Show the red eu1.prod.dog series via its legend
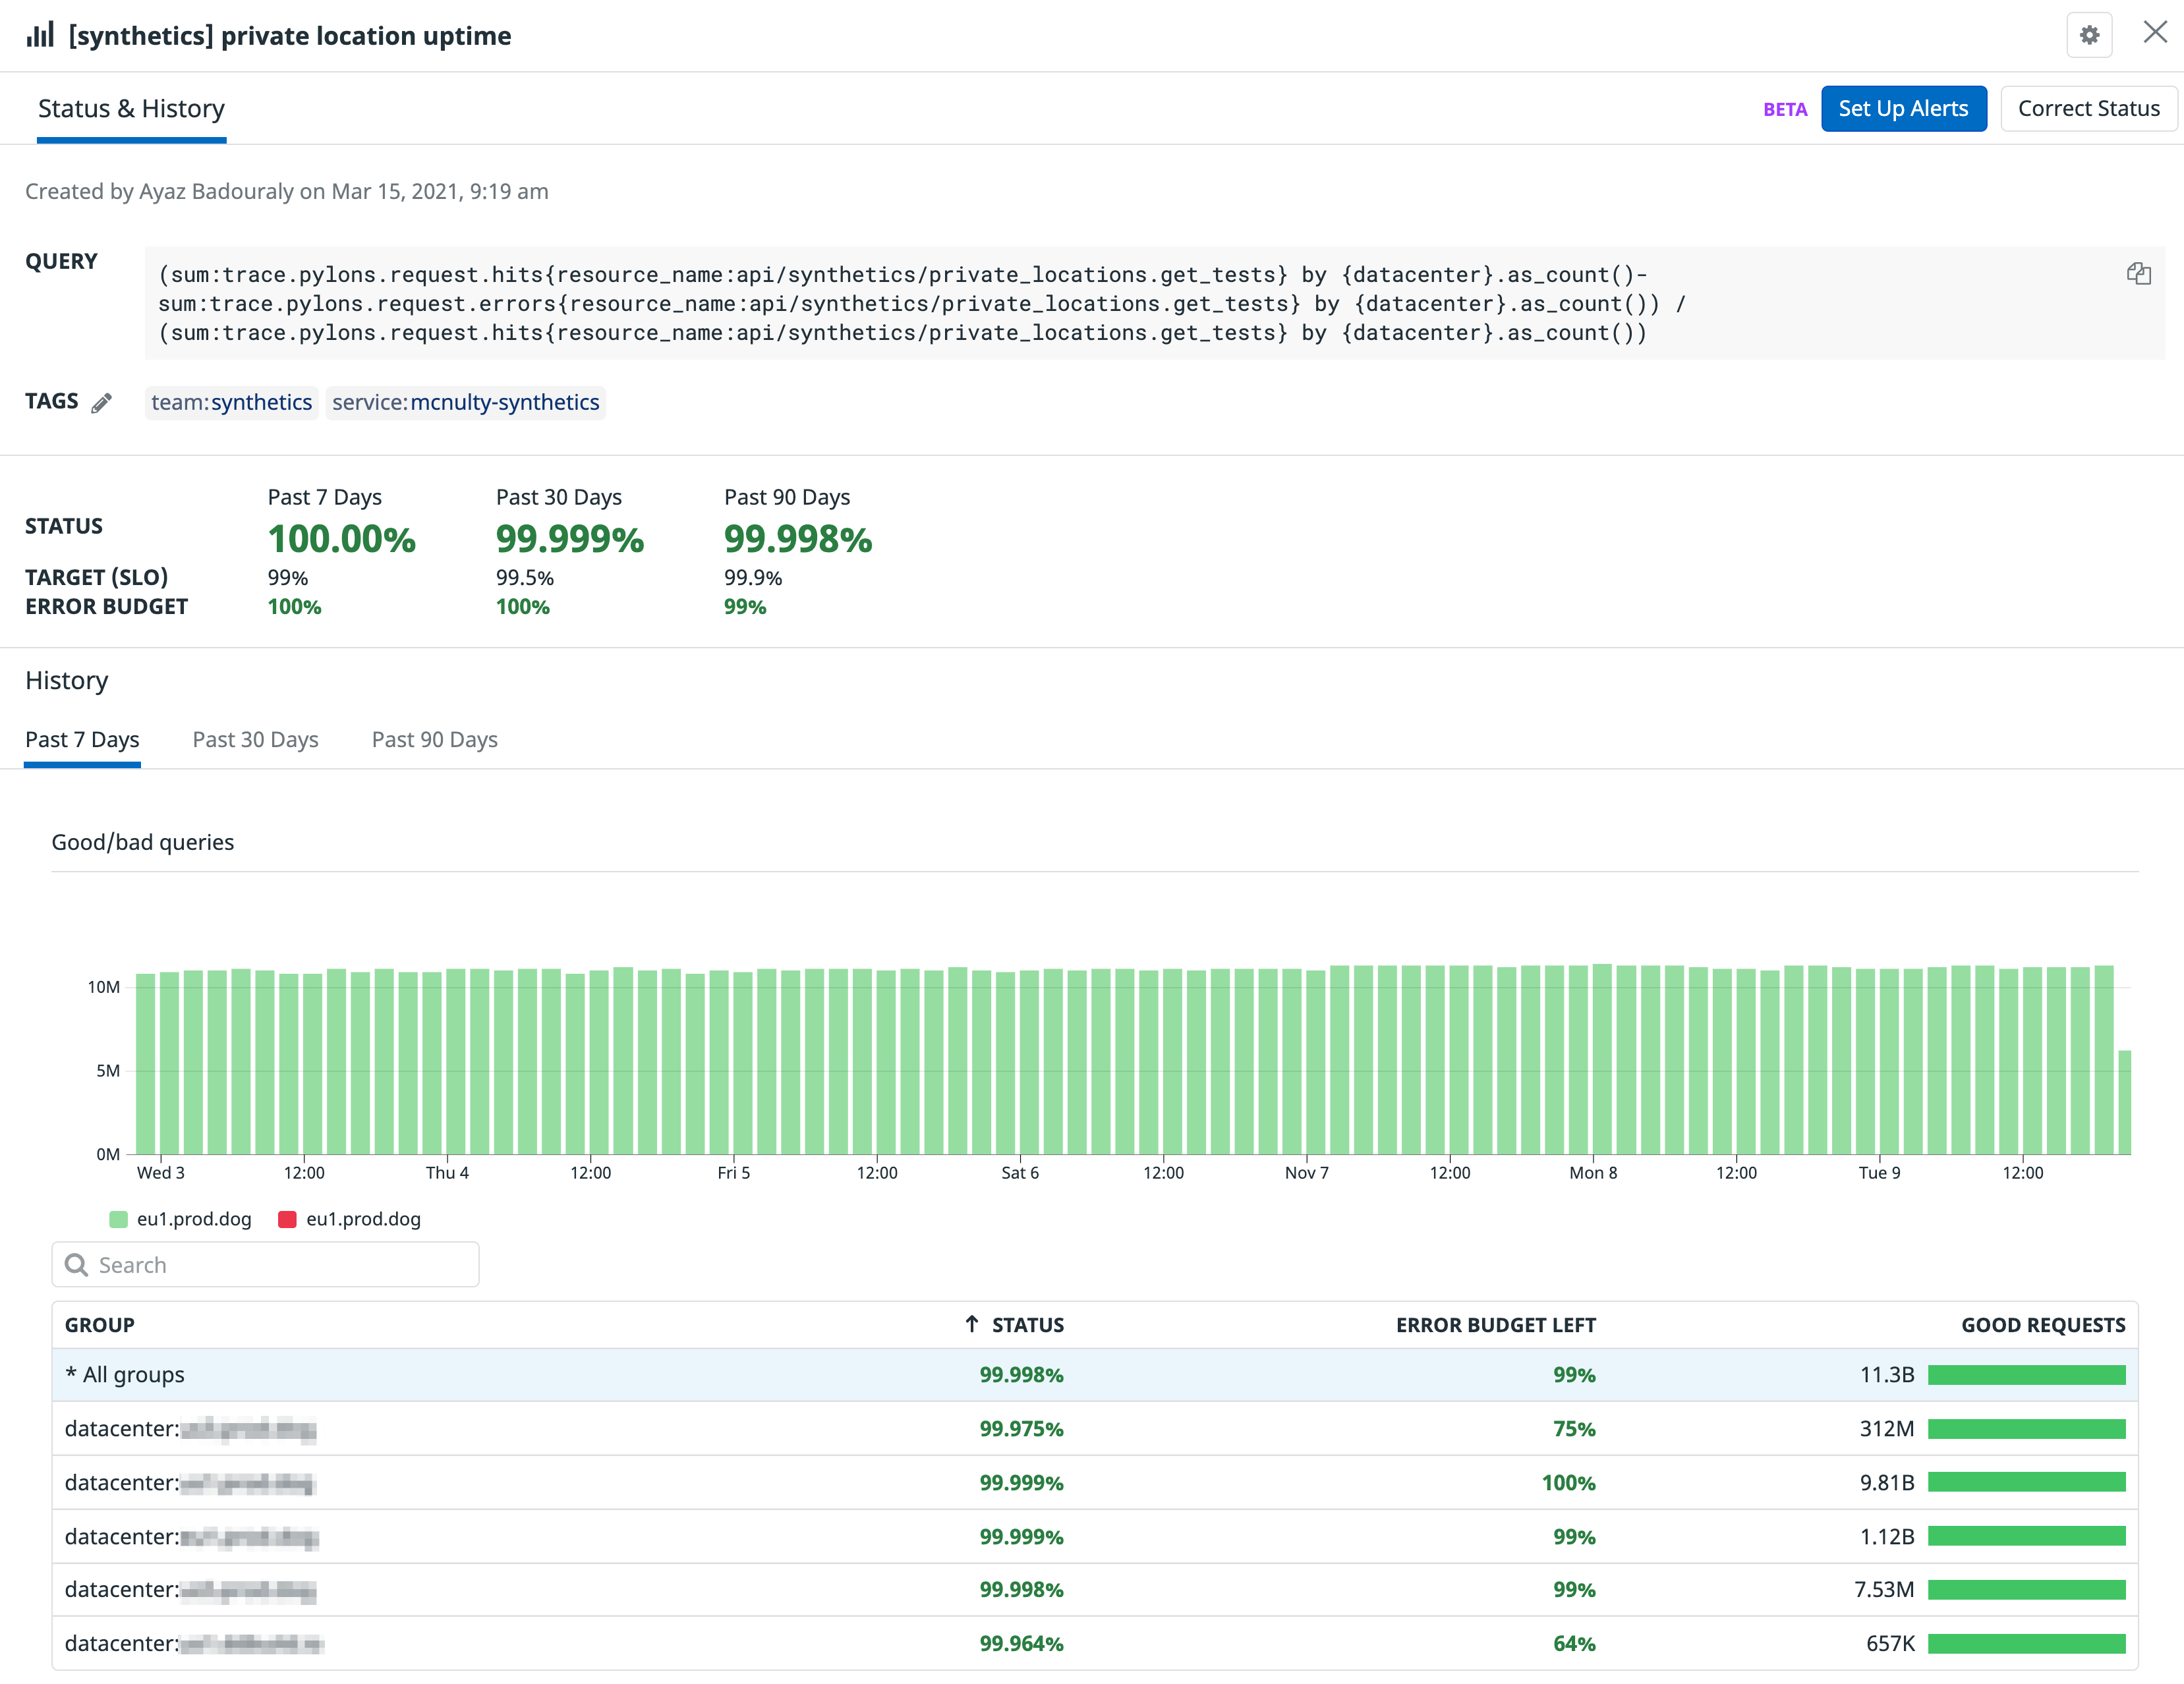 [350, 1219]
